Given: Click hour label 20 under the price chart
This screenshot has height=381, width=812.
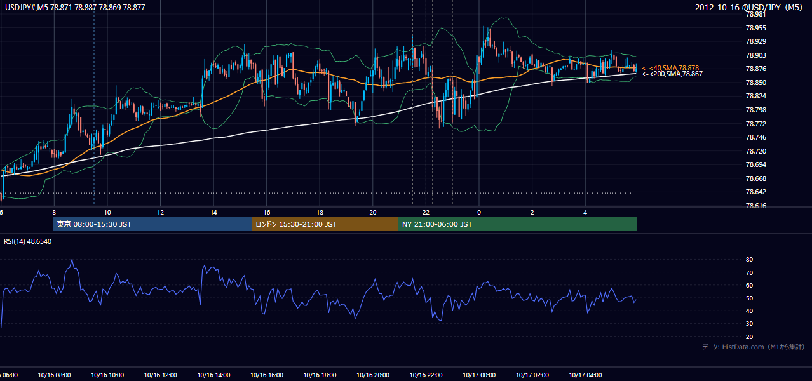Looking at the screenshot, I should 373,213.
